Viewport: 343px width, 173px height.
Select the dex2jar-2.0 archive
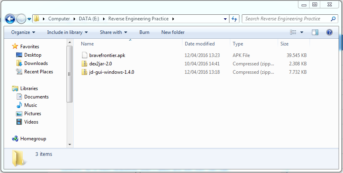[101, 64]
